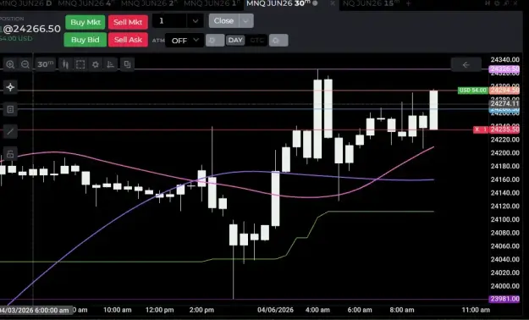Click the Buy Bid button

(85, 40)
